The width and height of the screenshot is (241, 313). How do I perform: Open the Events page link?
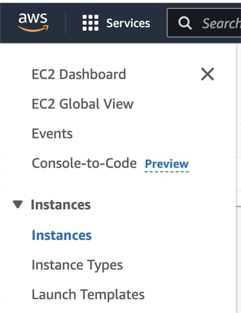(52, 133)
